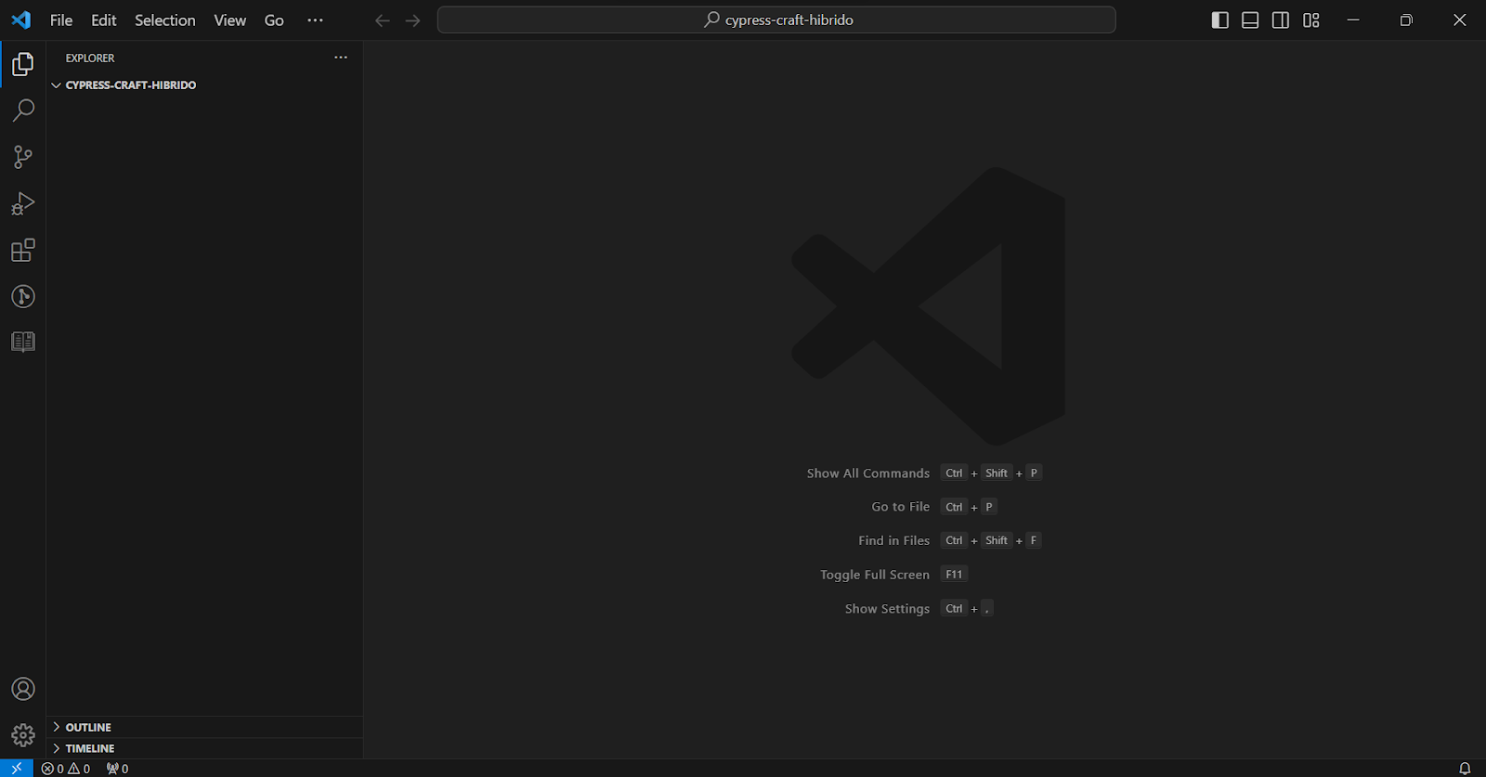
Task: Open the Run and Debug view
Action: (x=23, y=203)
